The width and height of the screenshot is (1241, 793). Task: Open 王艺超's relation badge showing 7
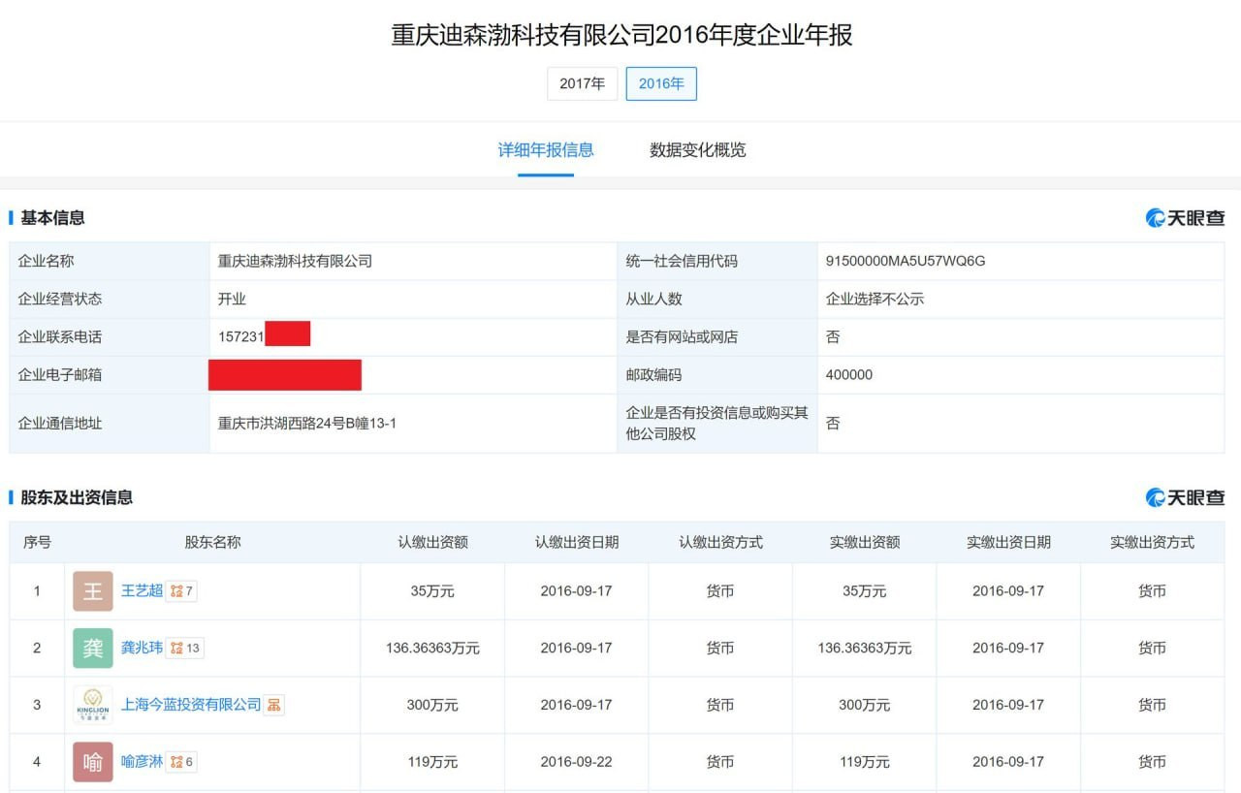point(181,591)
